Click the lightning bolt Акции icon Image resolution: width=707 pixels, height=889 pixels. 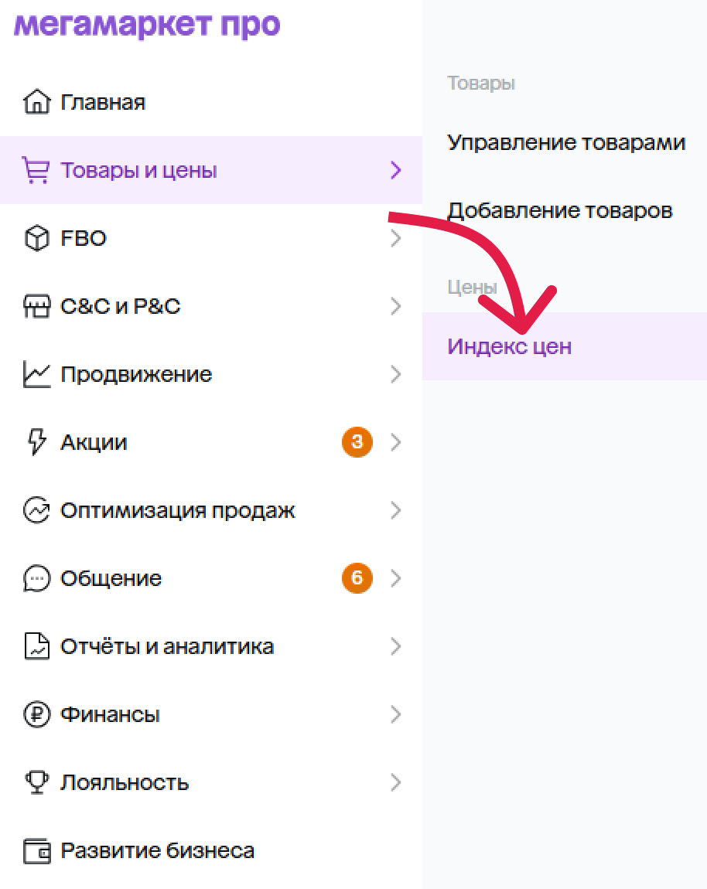[36, 442]
